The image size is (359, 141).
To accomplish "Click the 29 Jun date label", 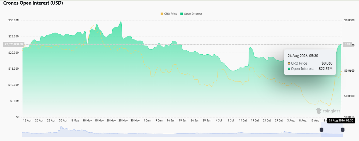I will (207, 121).
